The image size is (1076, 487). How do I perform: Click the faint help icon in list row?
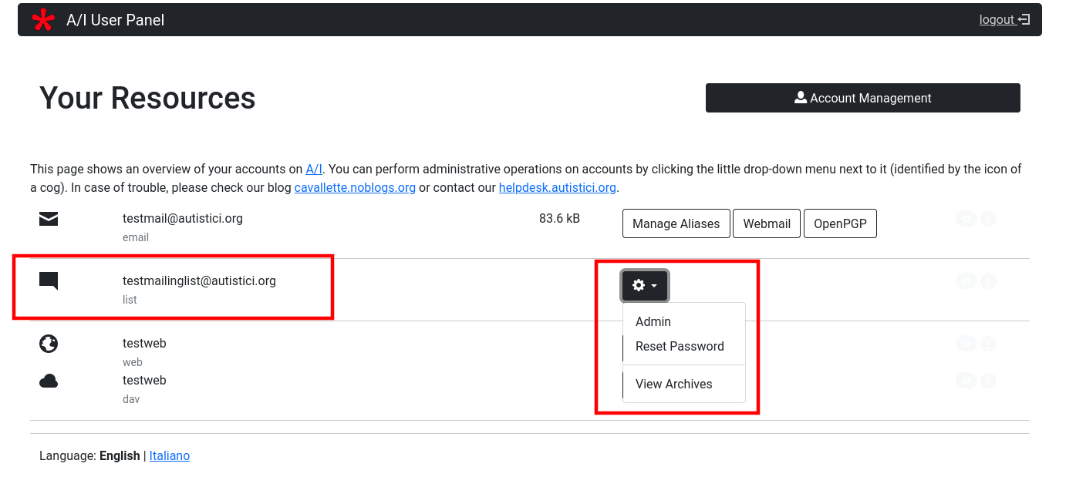point(987,281)
